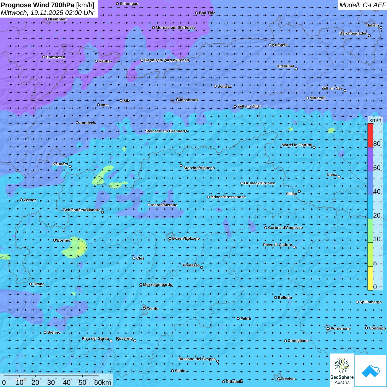Viewport: 387px width, 387px height.
Task: Click the date 'Mittwoch, 19.11.2025 02:00 Uhr'
Action: click(48, 13)
